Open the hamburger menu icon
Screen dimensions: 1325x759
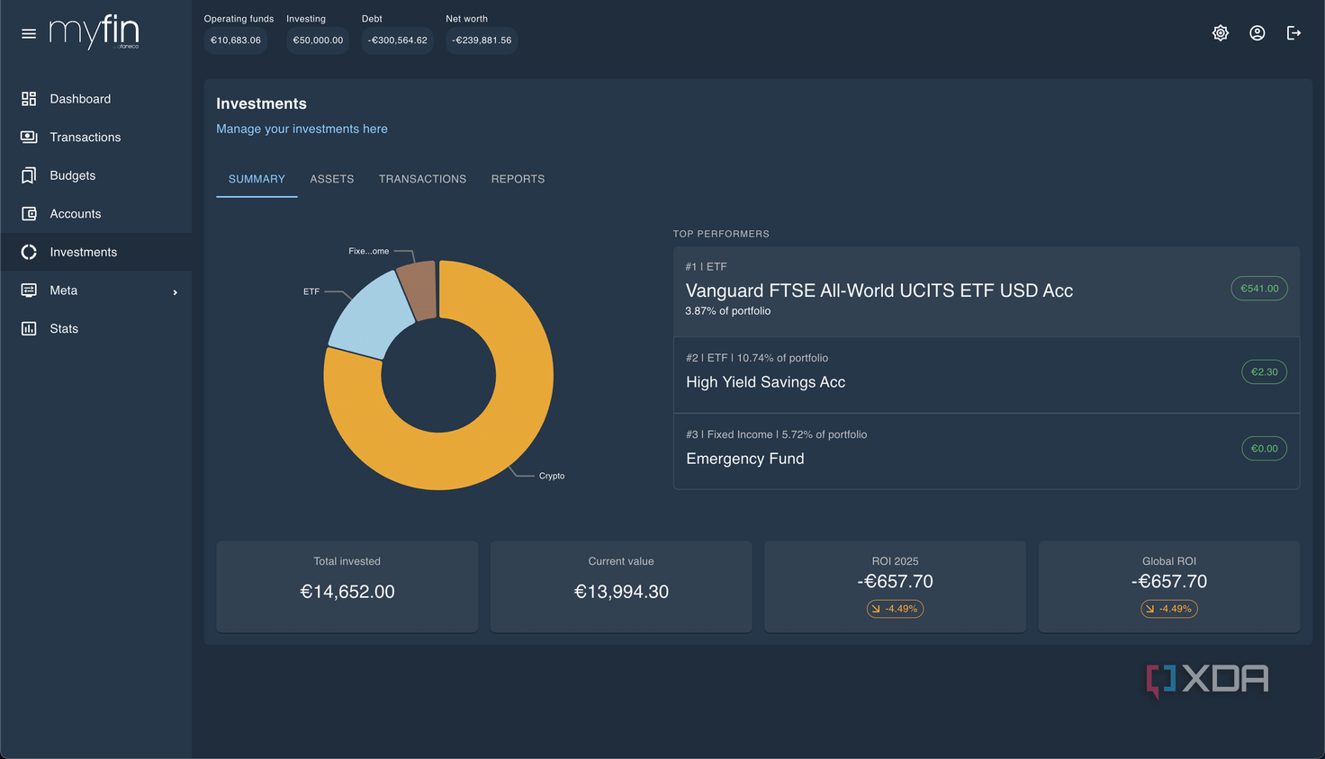(29, 33)
